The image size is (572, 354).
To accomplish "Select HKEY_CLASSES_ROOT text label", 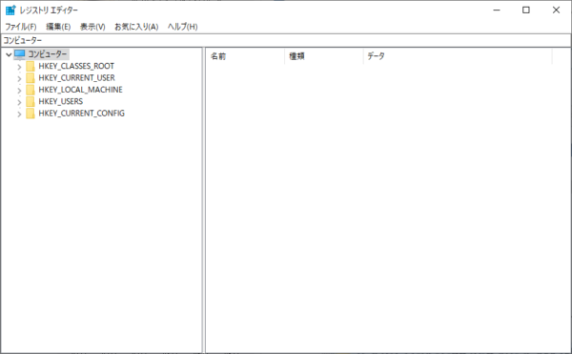I will tap(76, 66).
